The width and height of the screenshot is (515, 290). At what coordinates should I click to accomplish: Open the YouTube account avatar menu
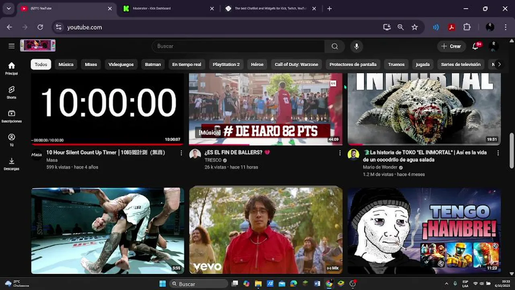point(494,46)
